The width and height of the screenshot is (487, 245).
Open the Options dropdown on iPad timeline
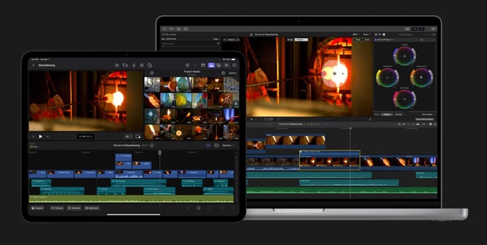[228, 145]
